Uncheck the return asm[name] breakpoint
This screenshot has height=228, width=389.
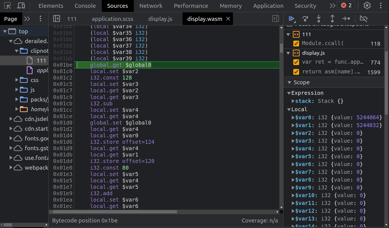click(x=296, y=72)
